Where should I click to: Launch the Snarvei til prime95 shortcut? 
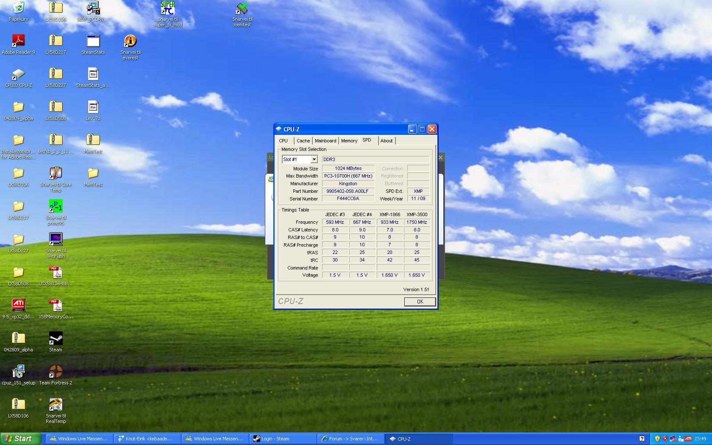[x=56, y=212]
